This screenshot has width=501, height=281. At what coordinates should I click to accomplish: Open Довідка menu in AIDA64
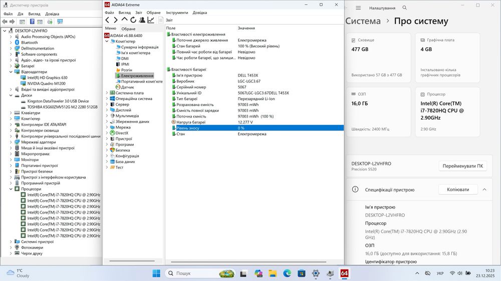(x=200, y=12)
